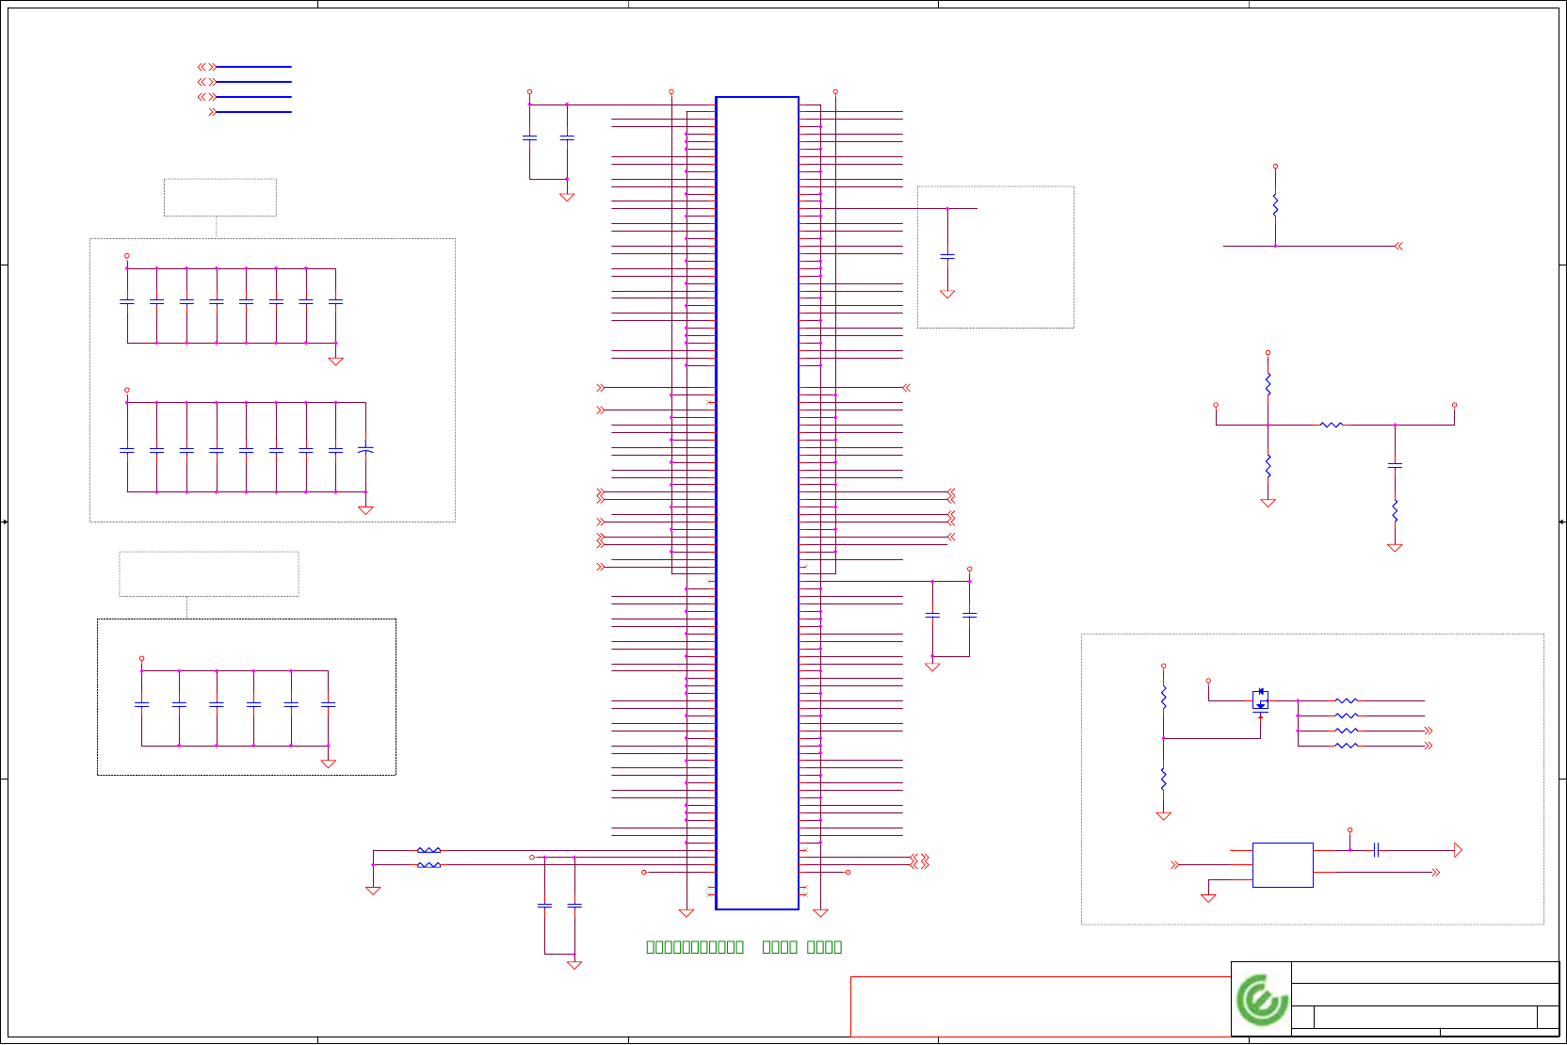Click the ground symbol inside the dashed box beside the connector
Image resolution: width=1567 pixels, height=1045 pixels.
pos(947,294)
